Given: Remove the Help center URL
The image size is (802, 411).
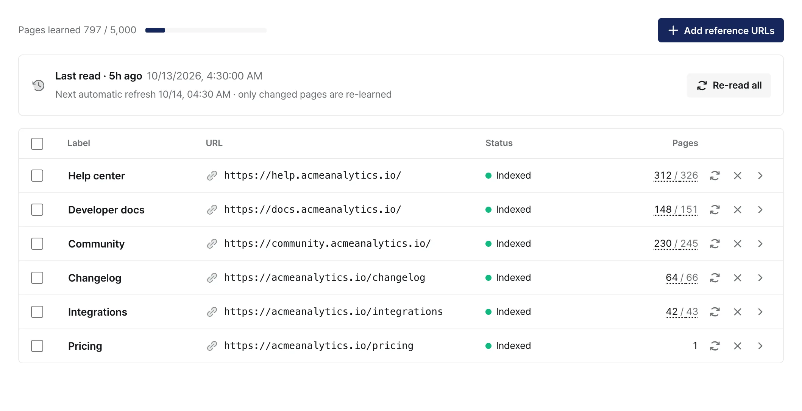Looking at the screenshot, I should coord(737,176).
